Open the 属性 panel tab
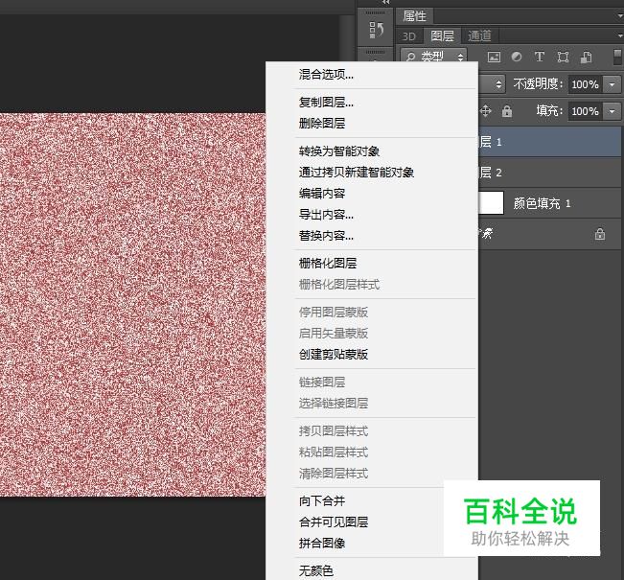The height and width of the screenshot is (580, 624). (414, 16)
